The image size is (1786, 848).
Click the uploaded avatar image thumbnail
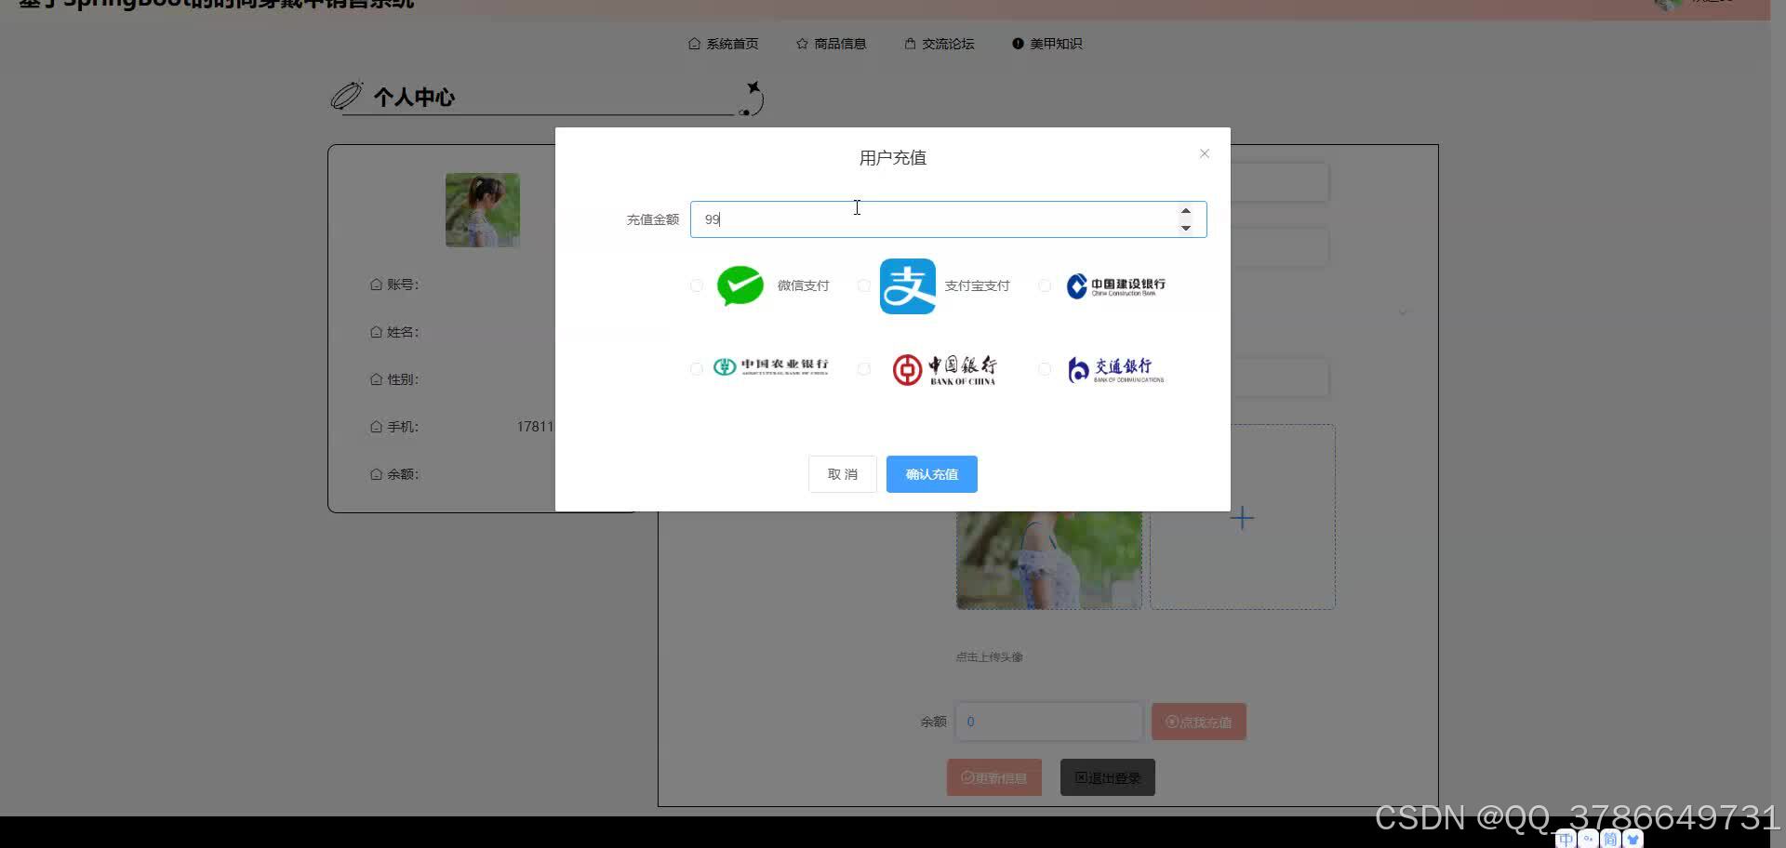[1048, 560]
